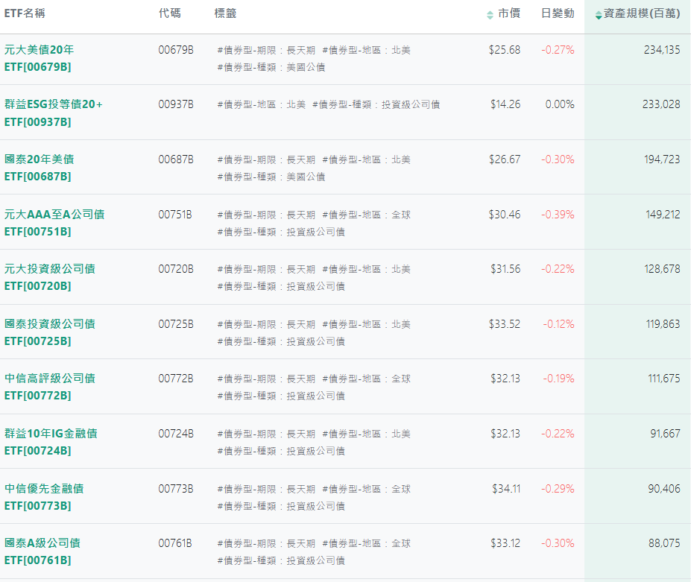Select daily change -0.12%
This screenshot has width=691, height=582.
pyautogui.click(x=559, y=324)
